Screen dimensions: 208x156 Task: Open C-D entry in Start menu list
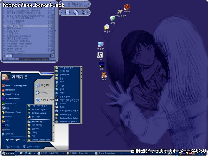coord(5,125)
